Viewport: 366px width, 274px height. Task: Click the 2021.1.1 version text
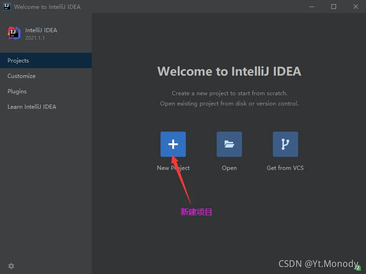(x=35, y=38)
